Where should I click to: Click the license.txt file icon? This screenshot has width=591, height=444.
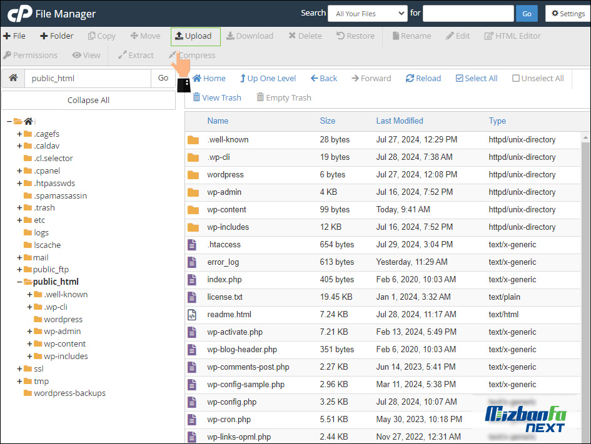tap(192, 297)
